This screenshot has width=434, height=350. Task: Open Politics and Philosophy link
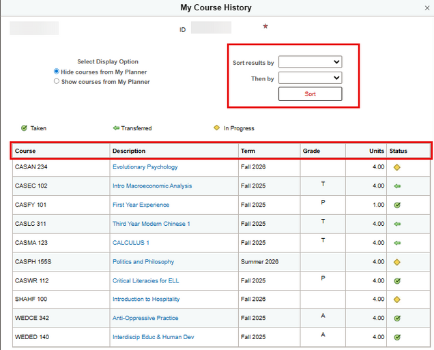(143, 262)
